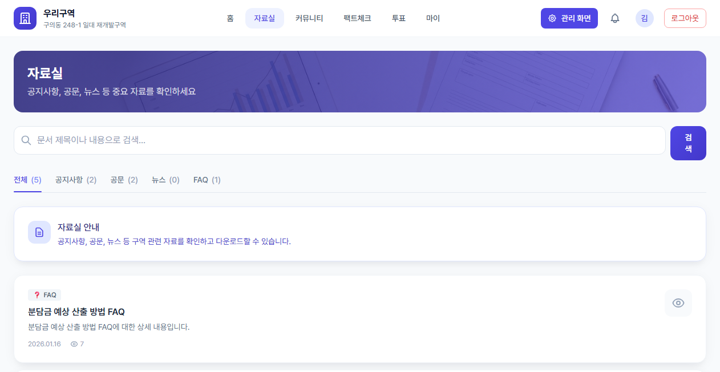Screen dimensions: 720x372
Task: Click the document icon in 자료실 안내
Action: click(x=39, y=232)
